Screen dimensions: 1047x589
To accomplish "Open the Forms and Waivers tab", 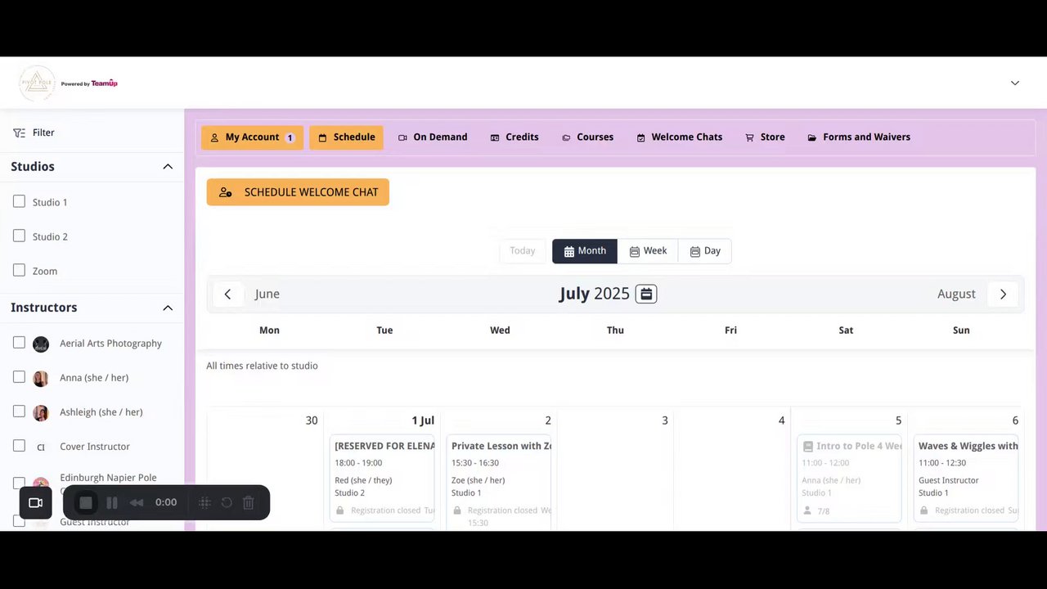I will click(859, 137).
